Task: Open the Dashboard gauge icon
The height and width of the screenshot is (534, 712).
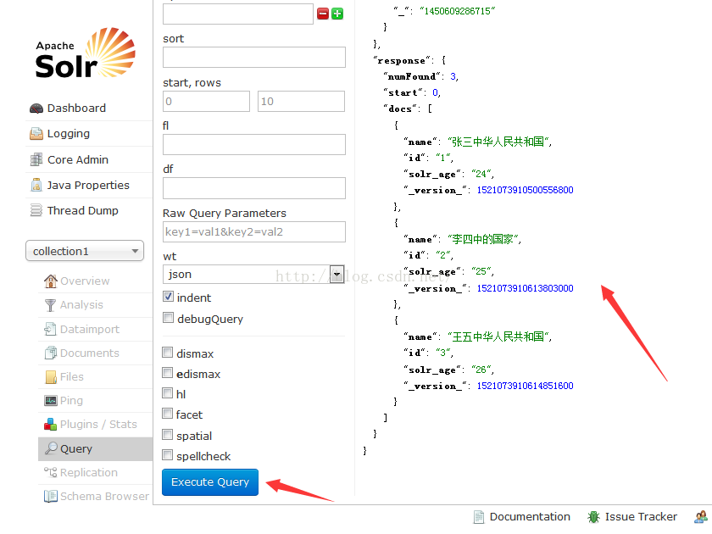Action: pyautogui.click(x=36, y=108)
